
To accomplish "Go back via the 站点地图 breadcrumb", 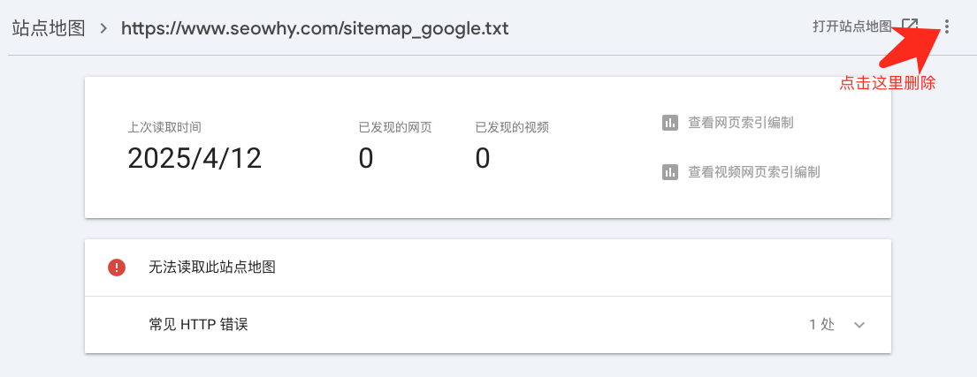I will [49, 29].
